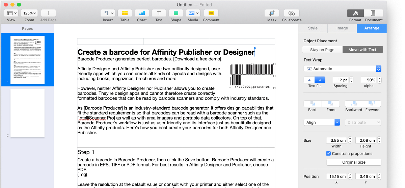Choose Stay on Page placement
Image resolution: width=405 pixels, height=188 pixels.
[x=322, y=50]
